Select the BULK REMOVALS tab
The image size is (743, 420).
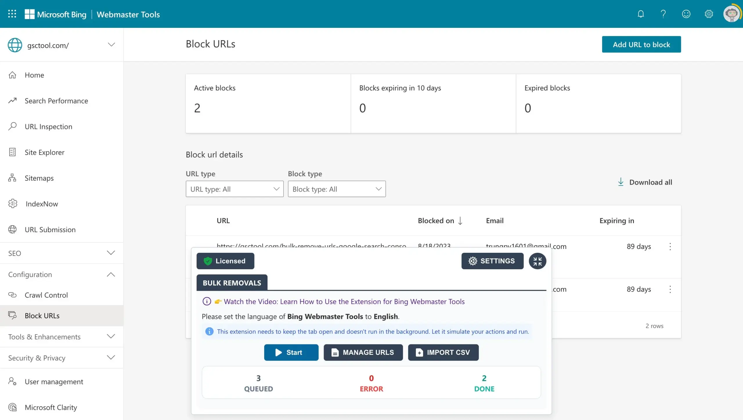tap(232, 283)
